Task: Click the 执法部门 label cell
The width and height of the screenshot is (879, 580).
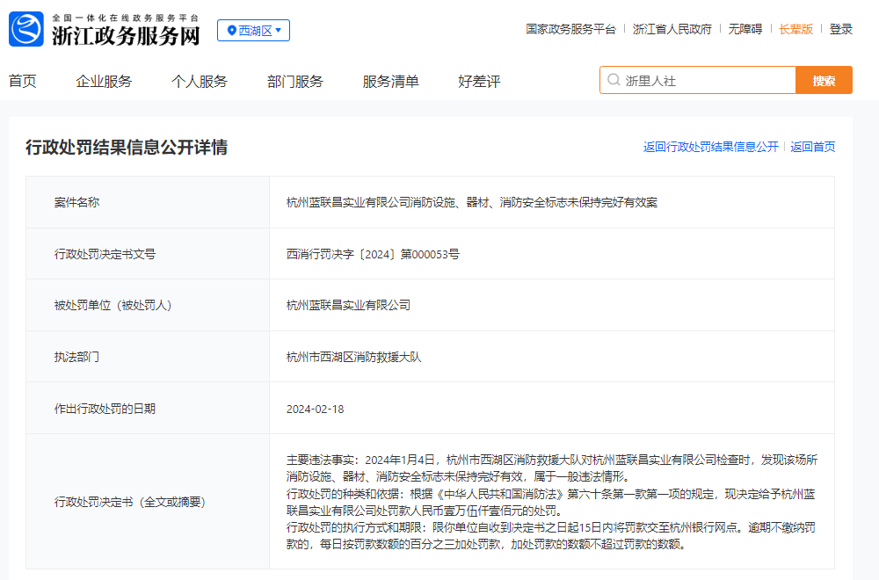Action: (148, 357)
